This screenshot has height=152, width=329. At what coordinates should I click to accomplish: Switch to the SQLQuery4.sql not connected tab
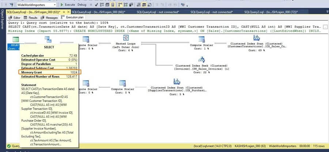pos(158,12)
